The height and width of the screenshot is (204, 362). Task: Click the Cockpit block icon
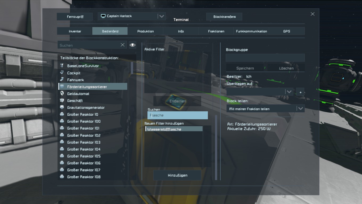click(x=62, y=73)
